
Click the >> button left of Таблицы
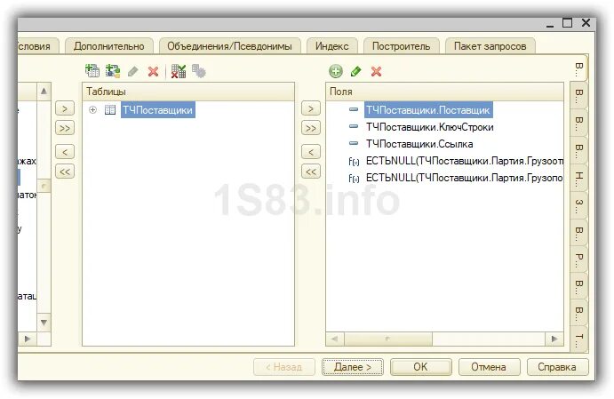click(65, 128)
